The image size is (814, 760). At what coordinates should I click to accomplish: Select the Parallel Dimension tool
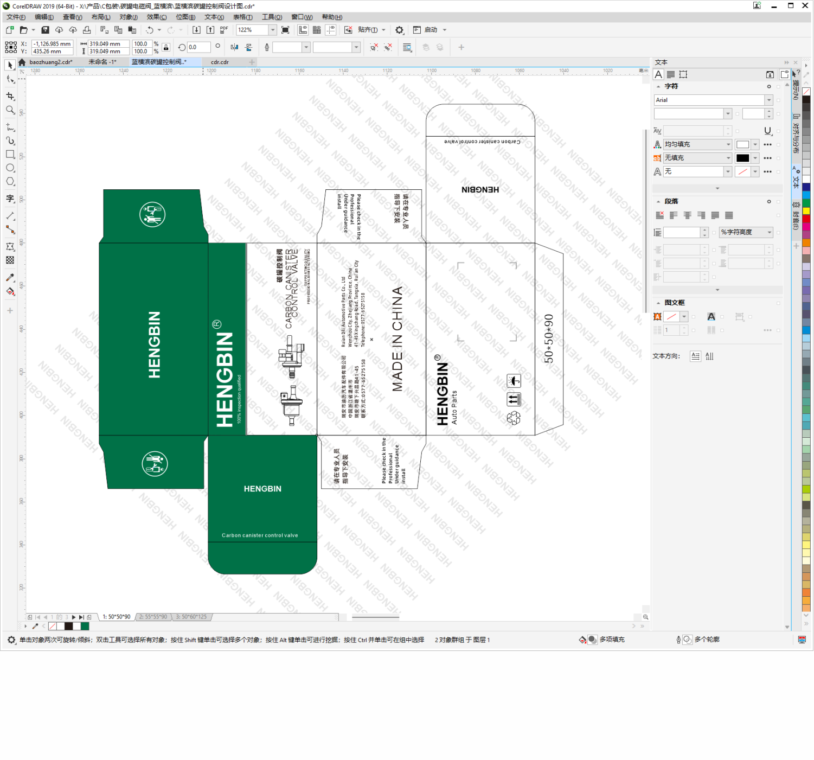(10, 216)
